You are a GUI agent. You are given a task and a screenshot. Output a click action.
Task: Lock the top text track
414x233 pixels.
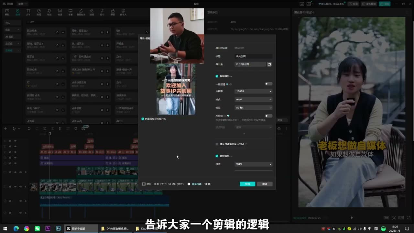tap(10, 141)
